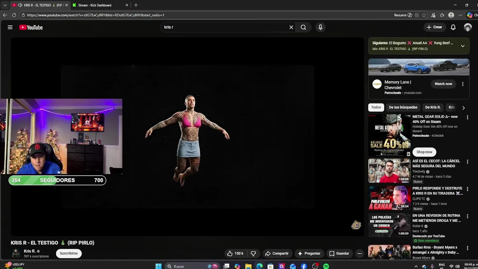Open volume control in system tray
Screen dimensions: 478x269
coord(457,266)
